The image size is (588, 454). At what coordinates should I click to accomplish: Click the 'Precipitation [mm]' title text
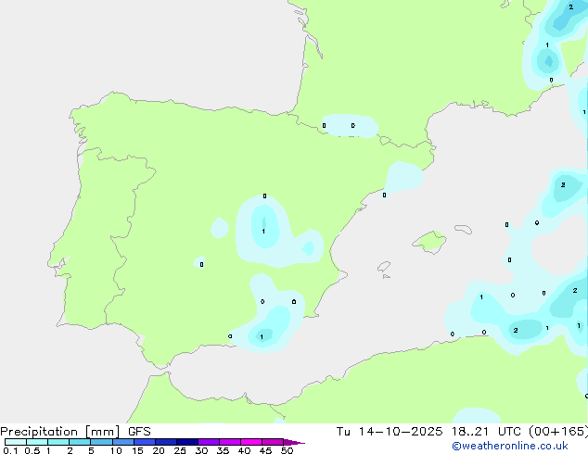pyautogui.click(x=60, y=432)
